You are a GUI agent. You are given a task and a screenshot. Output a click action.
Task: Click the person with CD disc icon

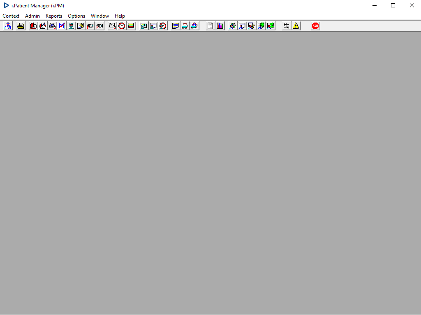tap(233, 26)
